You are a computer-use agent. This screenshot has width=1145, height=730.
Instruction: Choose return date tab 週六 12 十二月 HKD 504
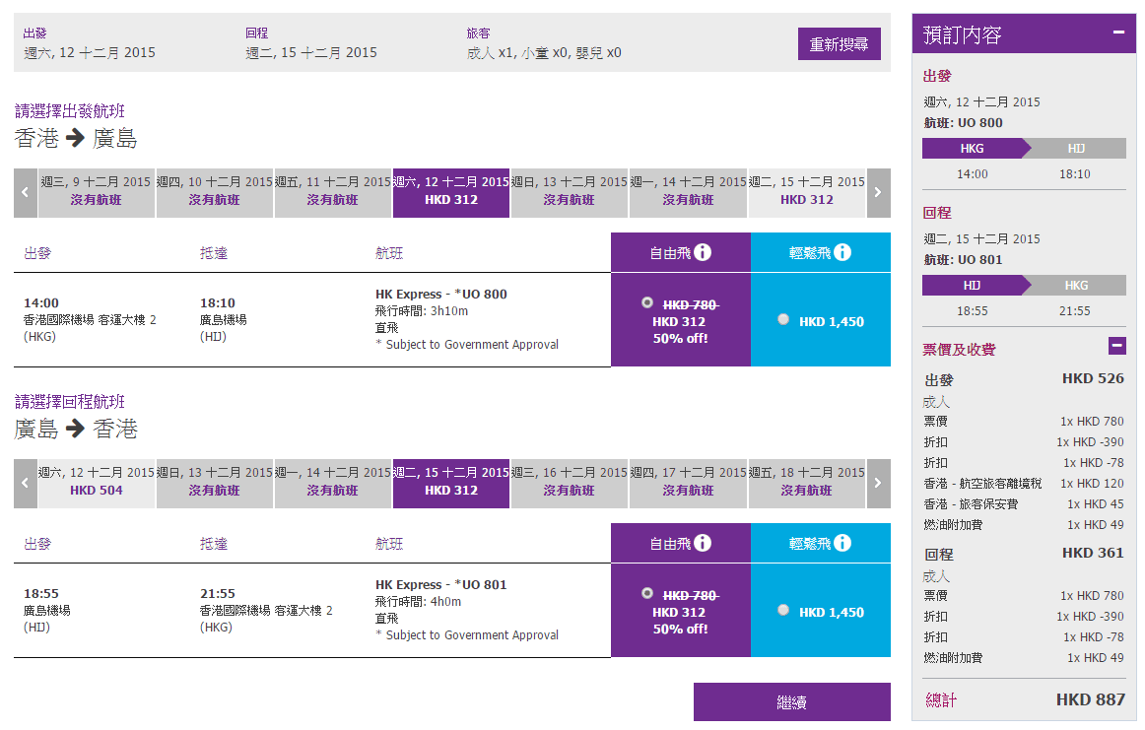97,482
